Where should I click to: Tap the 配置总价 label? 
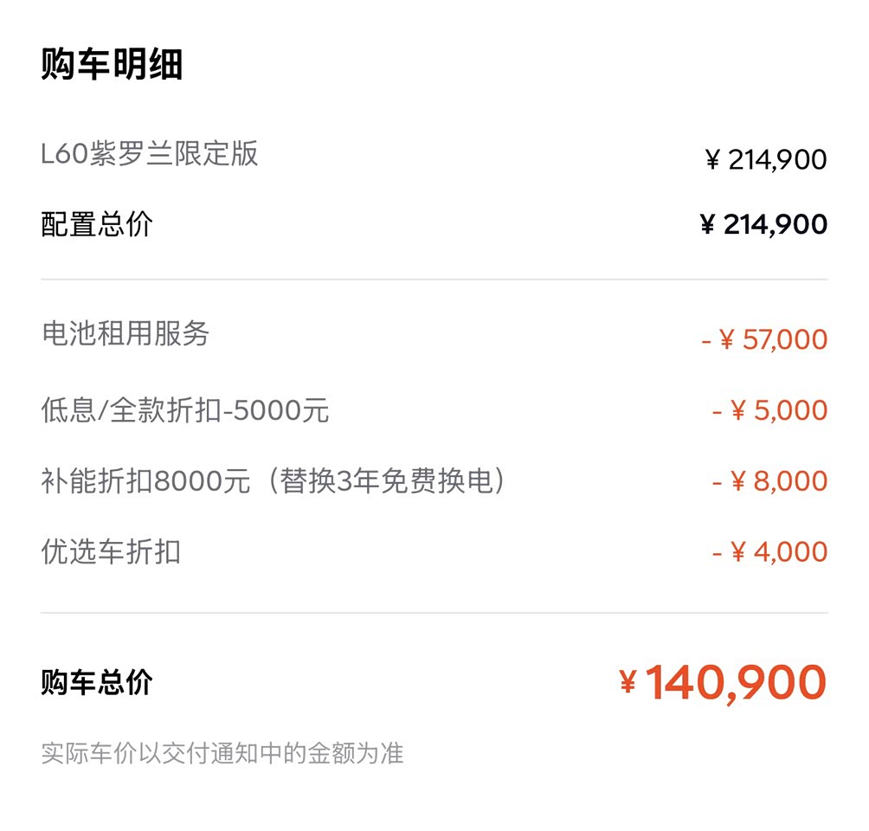(97, 225)
